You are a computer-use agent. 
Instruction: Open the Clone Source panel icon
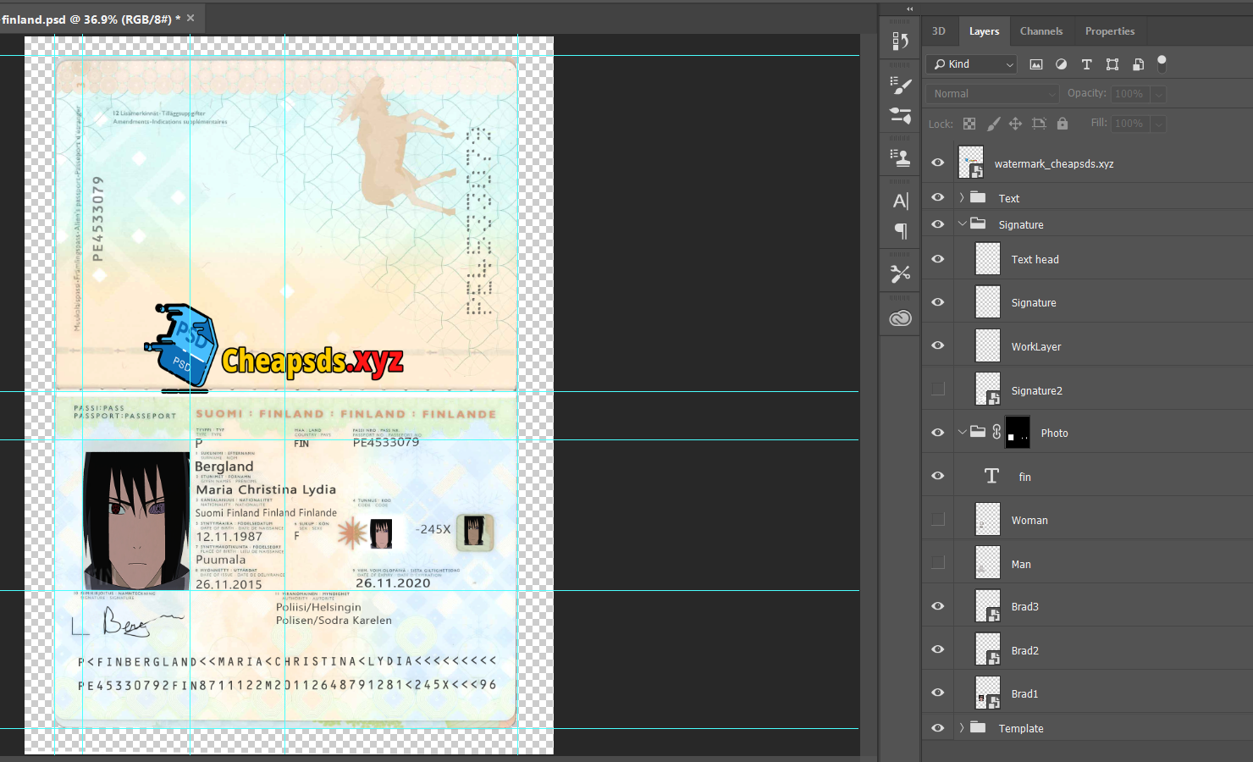900,157
